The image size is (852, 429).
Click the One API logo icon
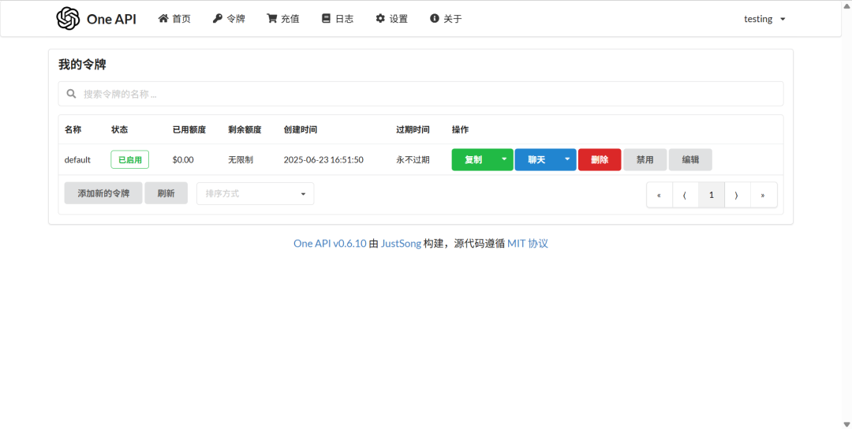69,19
